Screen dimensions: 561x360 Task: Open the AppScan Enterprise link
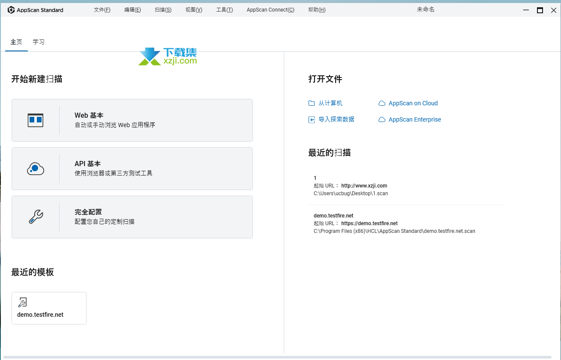coord(415,119)
